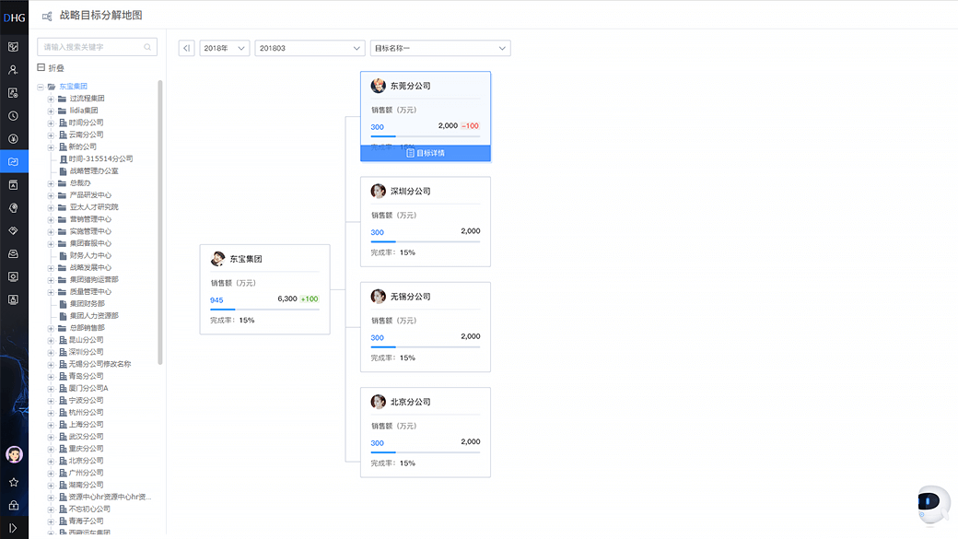
Task: Open the 目标名称一 target dropdown
Action: (440, 48)
